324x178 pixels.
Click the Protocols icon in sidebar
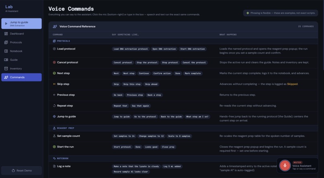6,42
